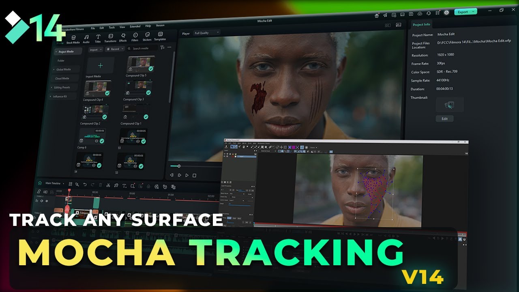Click the Play button in player
Screen dimensions: 519x292
(x=187, y=175)
